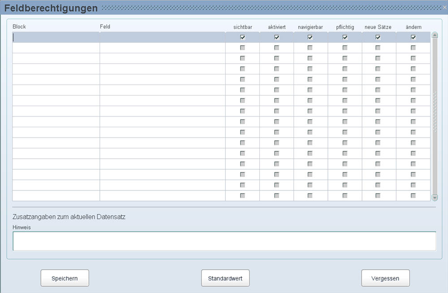Click the vertical scrollbar thumb of the table
Image resolution: width=448 pixels, height=293 pixels.
434,112
